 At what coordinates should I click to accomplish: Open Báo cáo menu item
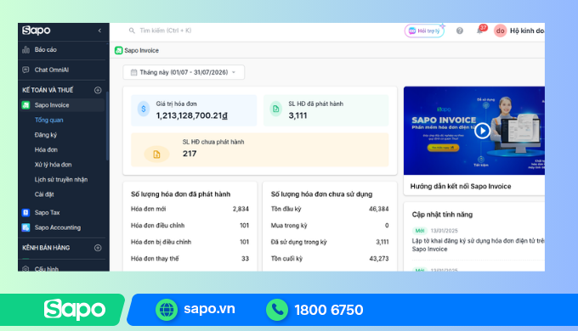pos(45,50)
